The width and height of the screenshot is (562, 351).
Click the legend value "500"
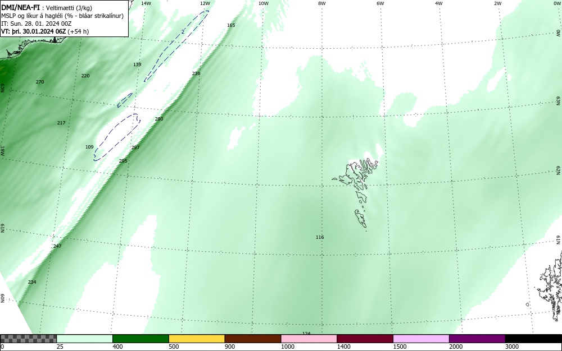click(x=174, y=347)
